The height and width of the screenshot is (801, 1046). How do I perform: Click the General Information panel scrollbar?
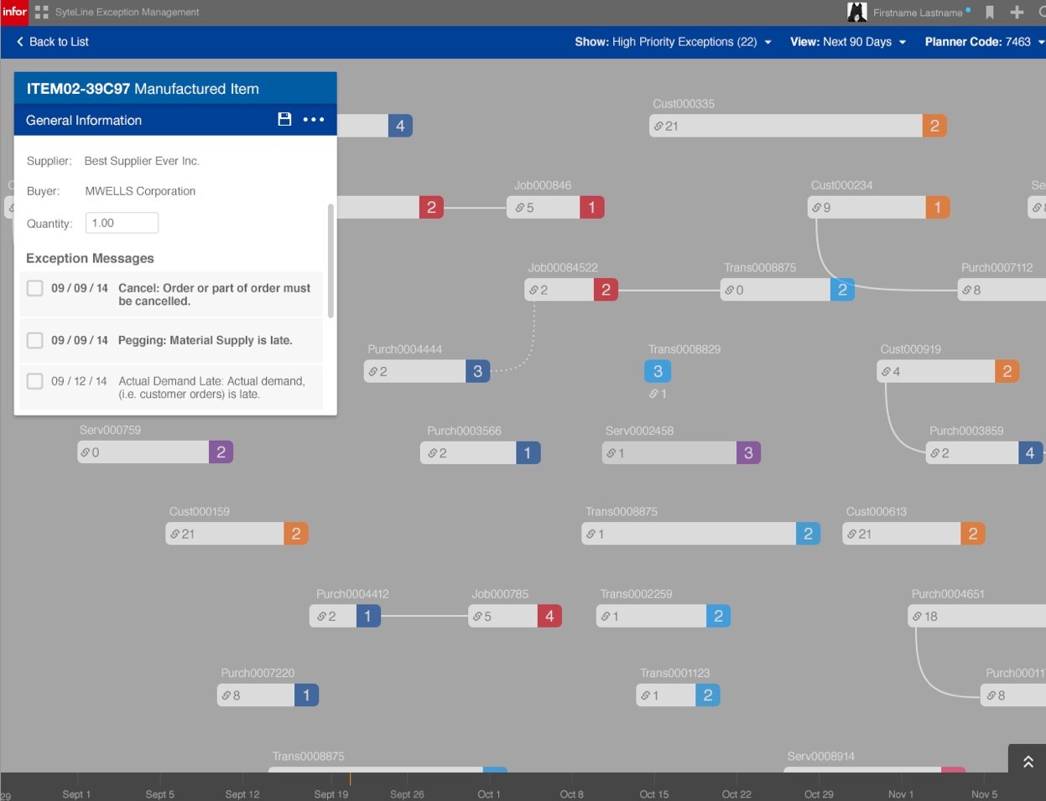click(x=330, y=261)
